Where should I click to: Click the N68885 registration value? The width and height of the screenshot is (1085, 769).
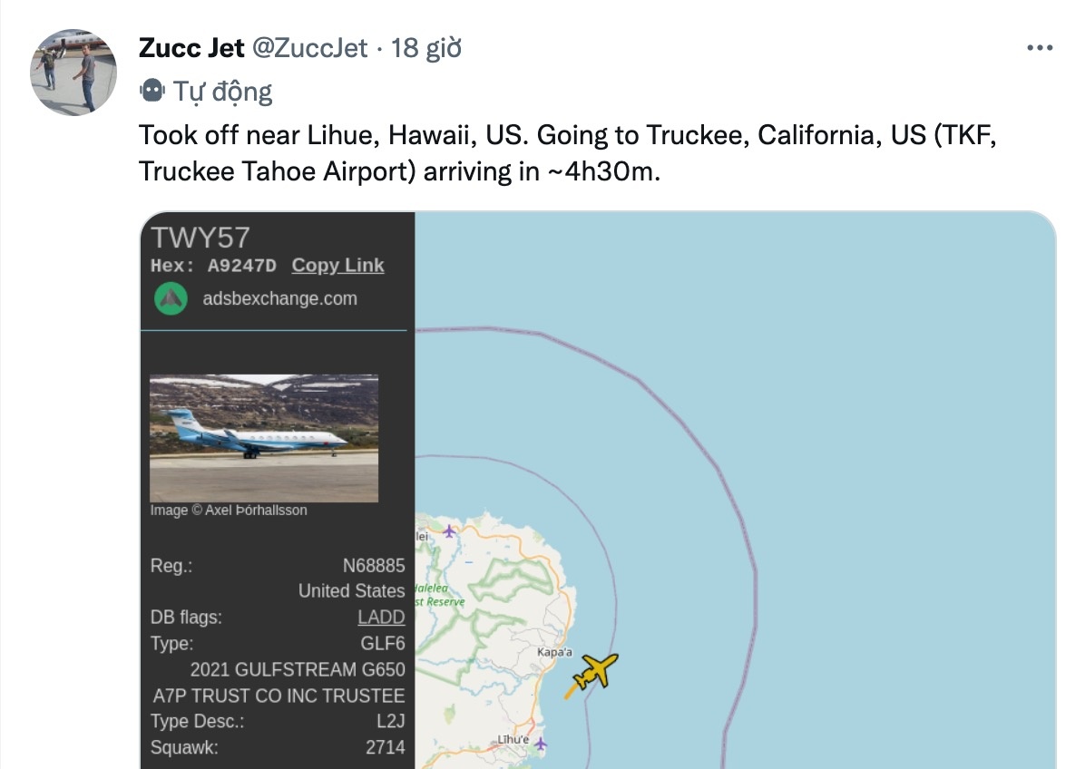pyautogui.click(x=373, y=565)
